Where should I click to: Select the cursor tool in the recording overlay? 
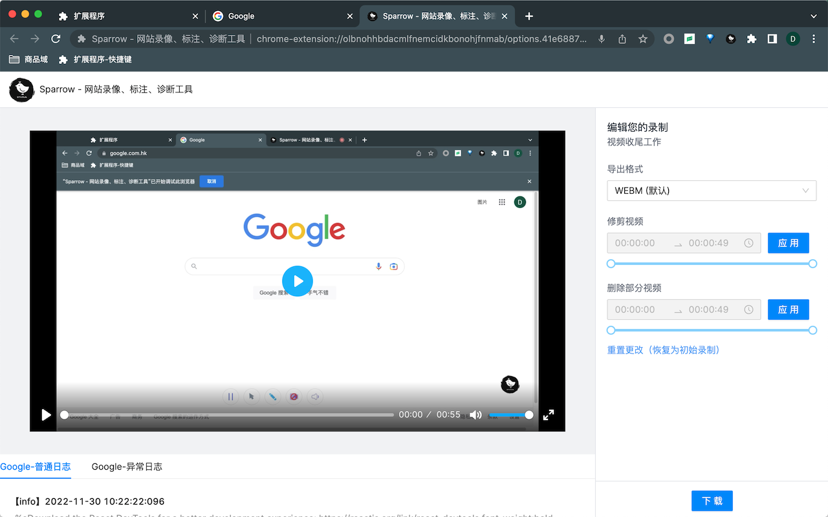click(x=252, y=396)
